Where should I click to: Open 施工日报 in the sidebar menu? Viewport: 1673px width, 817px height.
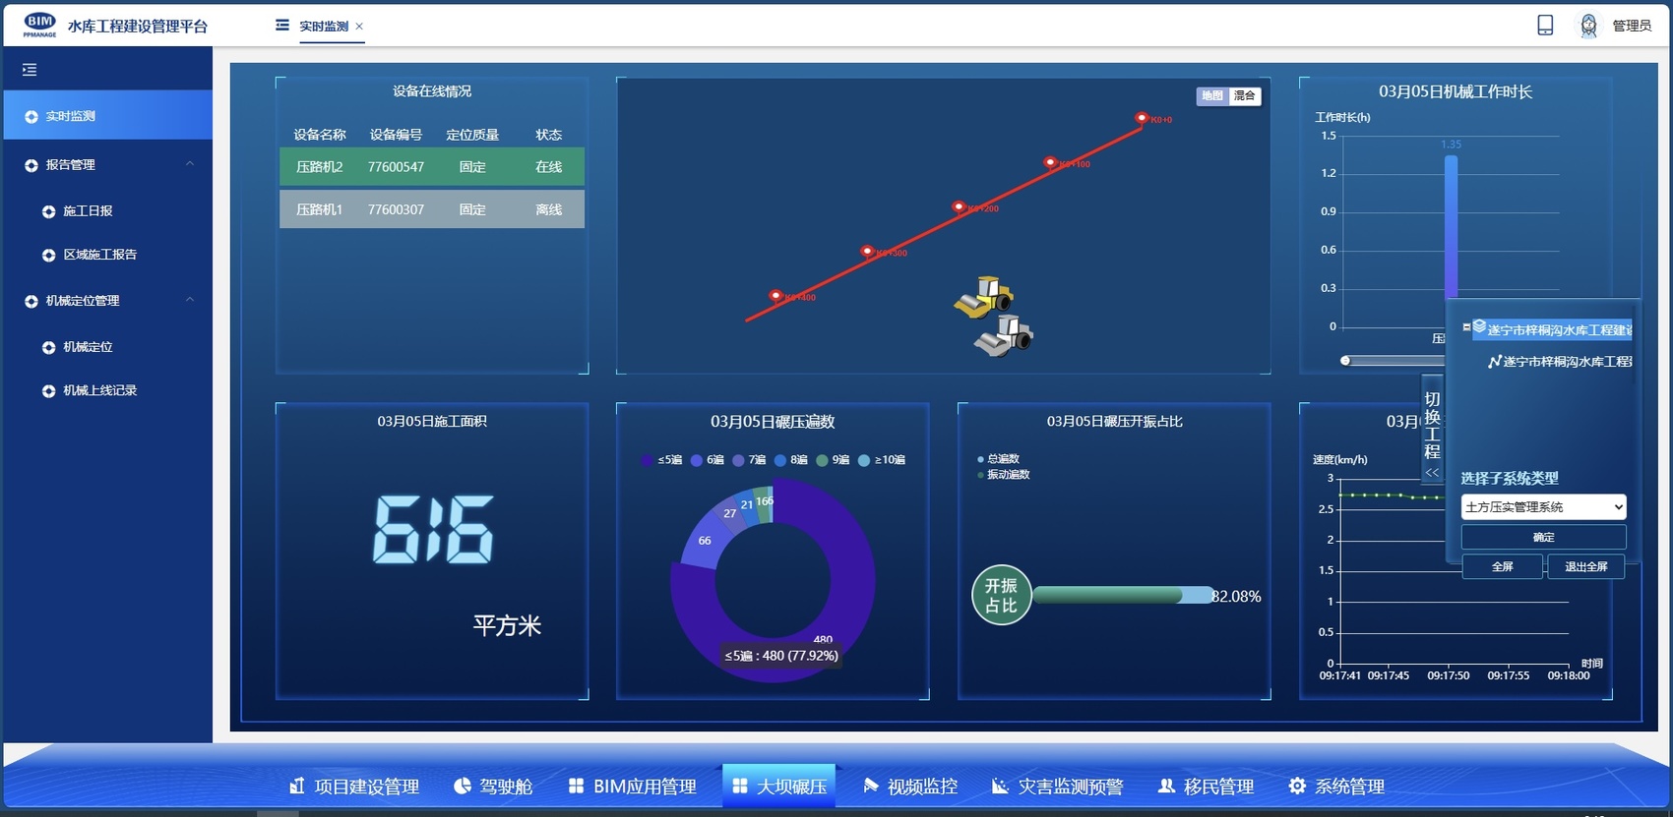point(88,211)
